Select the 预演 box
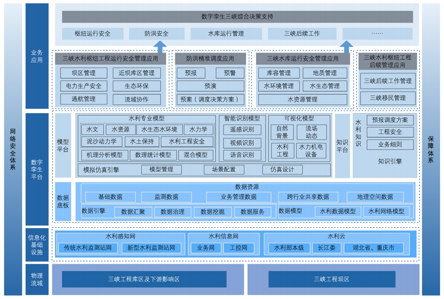This screenshot has height=299, width=444. 210,86
